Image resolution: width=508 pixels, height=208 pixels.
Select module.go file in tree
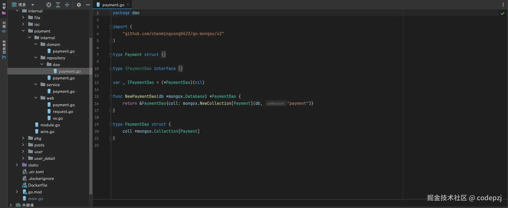pyautogui.click(x=50, y=125)
